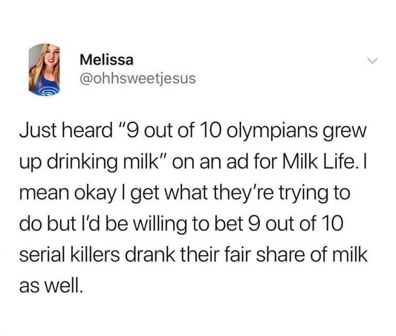
Task: Visit the @ohhsweetjesus handle
Action: point(138,78)
